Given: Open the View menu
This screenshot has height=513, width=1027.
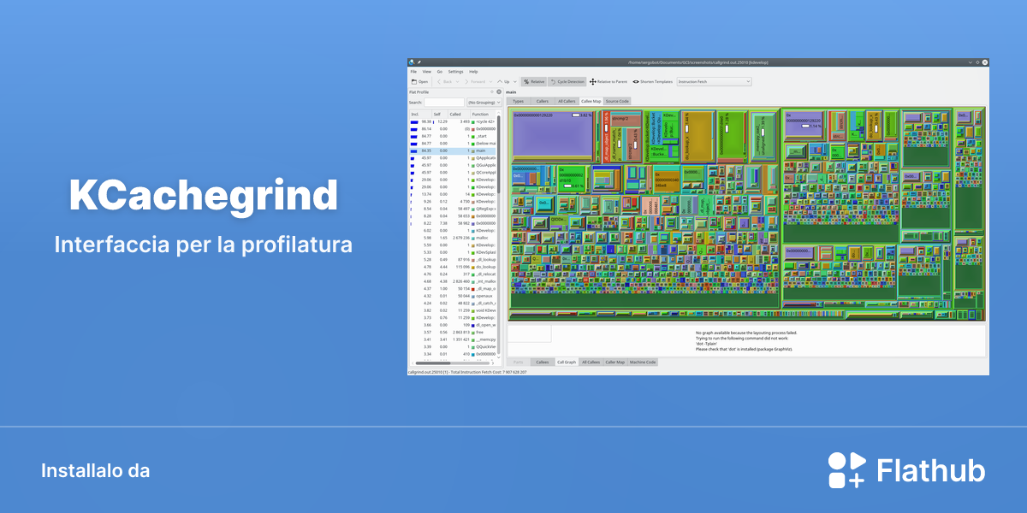Looking at the screenshot, I should (x=426, y=72).
